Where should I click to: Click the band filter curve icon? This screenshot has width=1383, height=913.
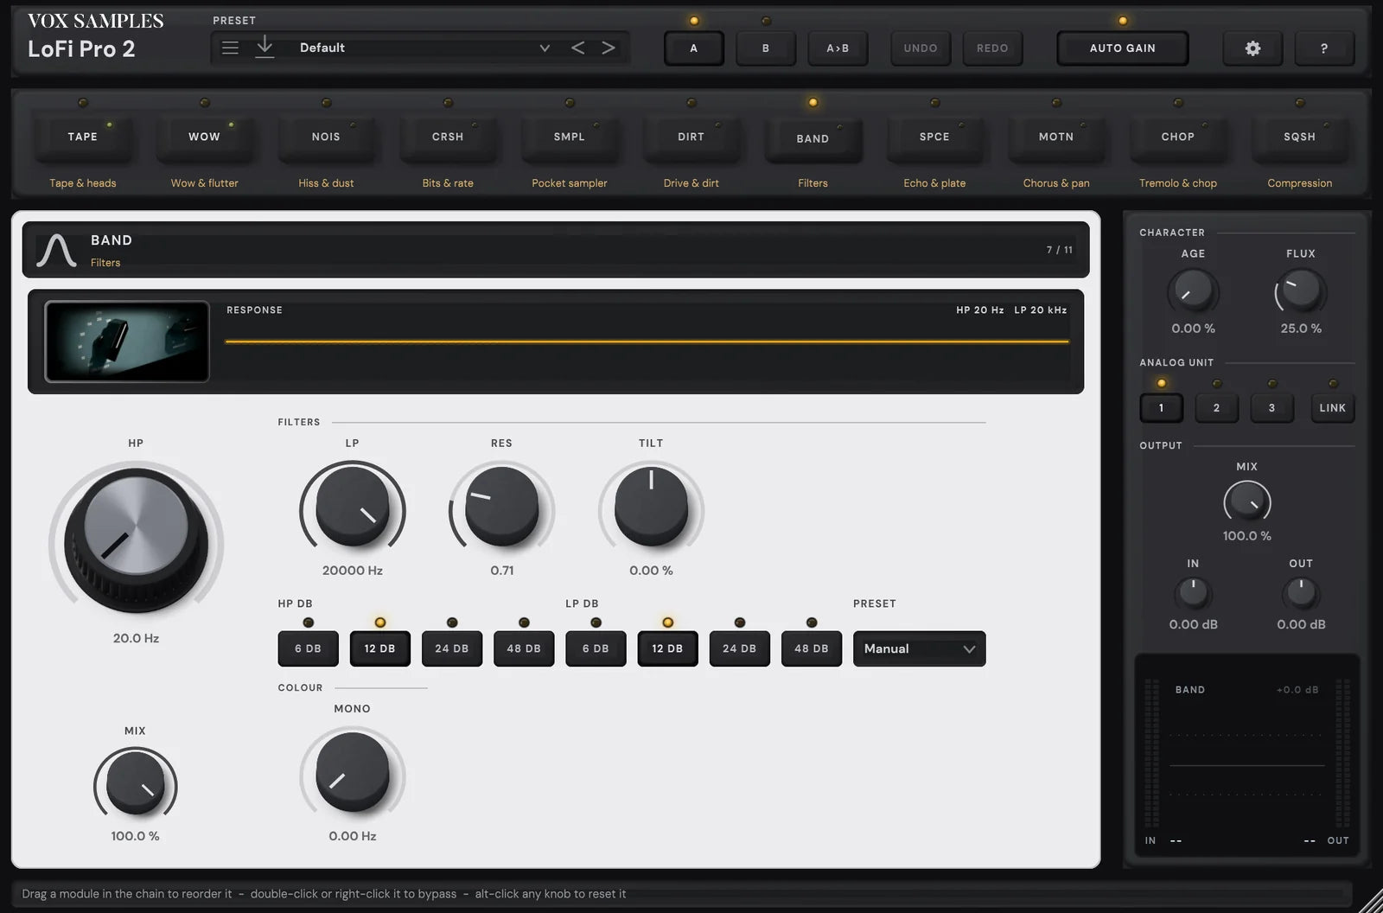[x=56, y=250]
